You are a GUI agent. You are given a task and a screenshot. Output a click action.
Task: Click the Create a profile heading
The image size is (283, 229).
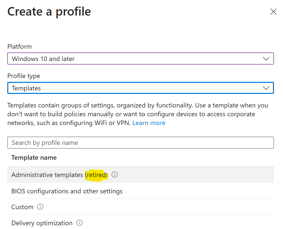click(x=49, y=12)
